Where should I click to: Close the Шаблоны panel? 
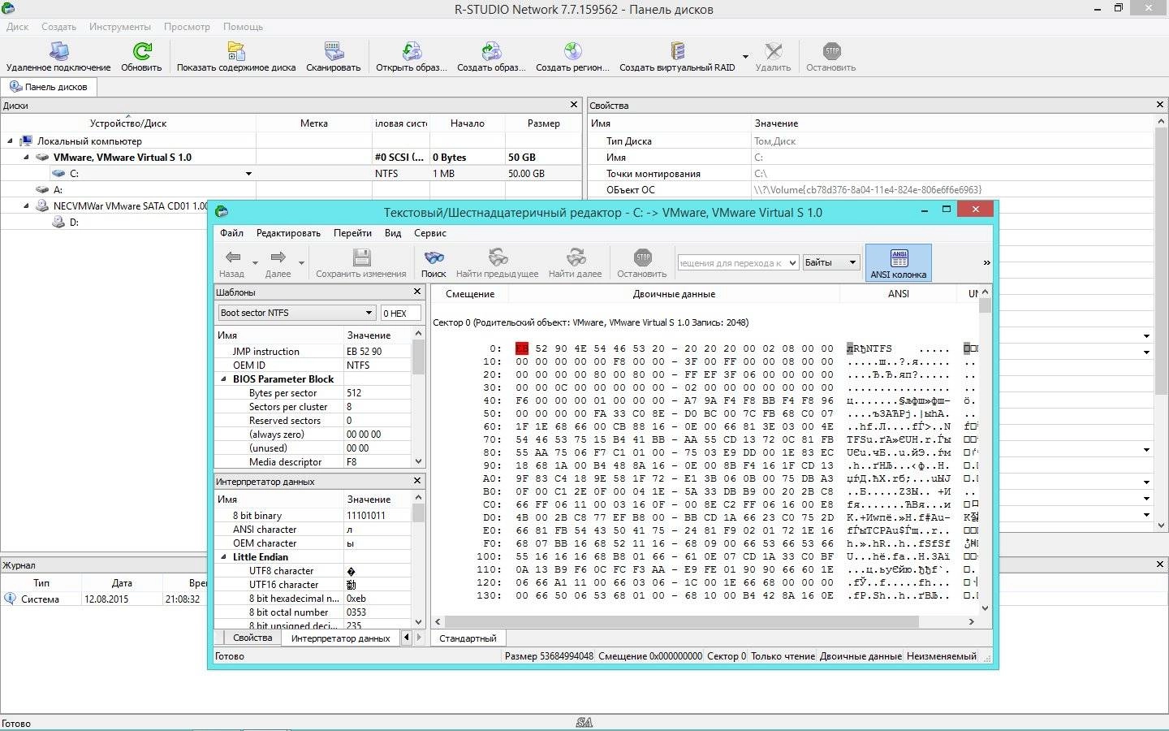click(x=417, y=292)
